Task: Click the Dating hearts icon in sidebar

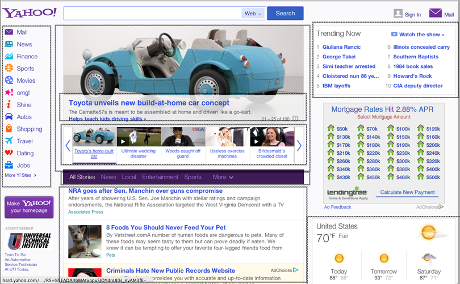Action: [x=9, y=153]
